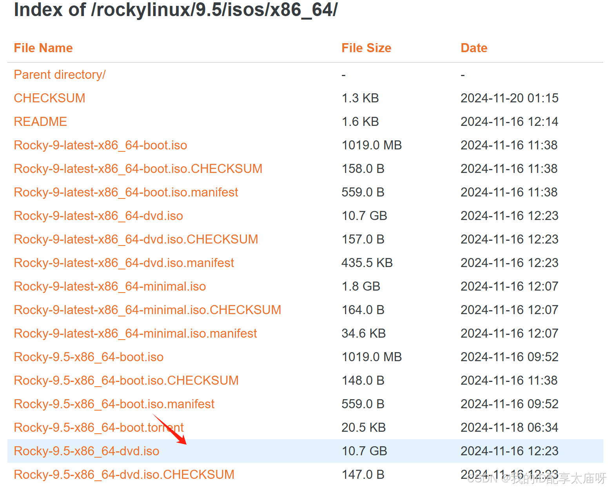Select the date 2024-11-20 01:15 for CHECKSUM
The height and width of the screenshot is (489, 608).
coord(510,98)
